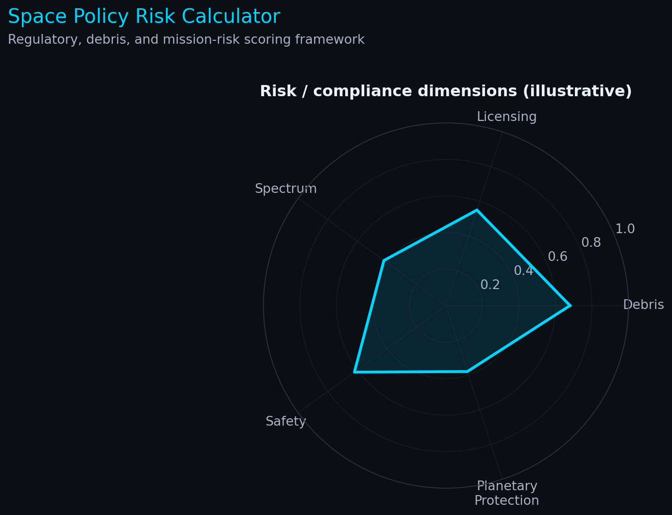Screen dimensions: 672x515
Task: Click the Licensing data point on the radar
Action: [477, 210]
